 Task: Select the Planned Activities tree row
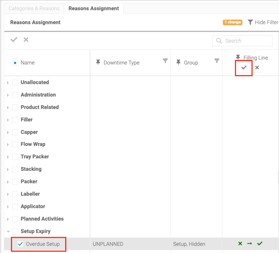click(x=42, y=219)
